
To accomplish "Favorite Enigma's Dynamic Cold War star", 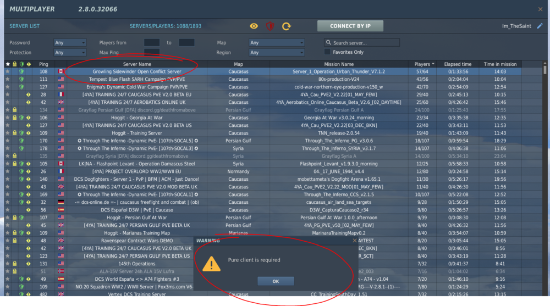I will click(8, 87).
